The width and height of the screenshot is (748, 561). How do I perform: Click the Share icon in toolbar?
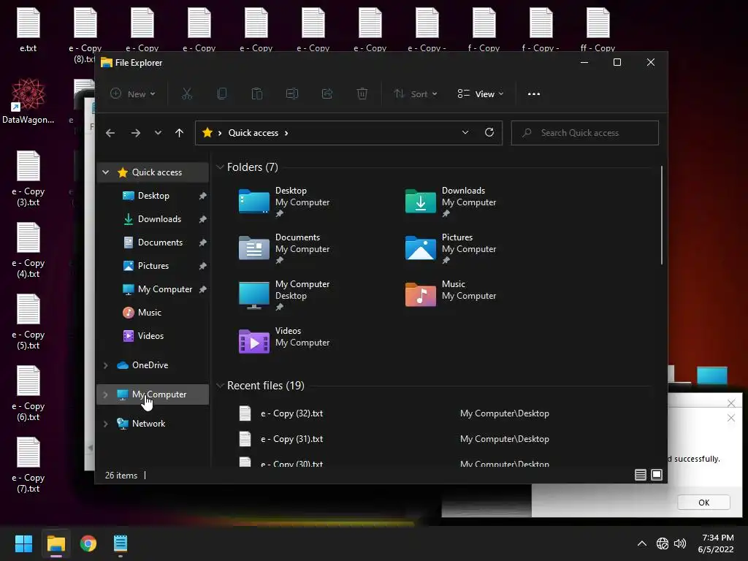click(327, 94)
